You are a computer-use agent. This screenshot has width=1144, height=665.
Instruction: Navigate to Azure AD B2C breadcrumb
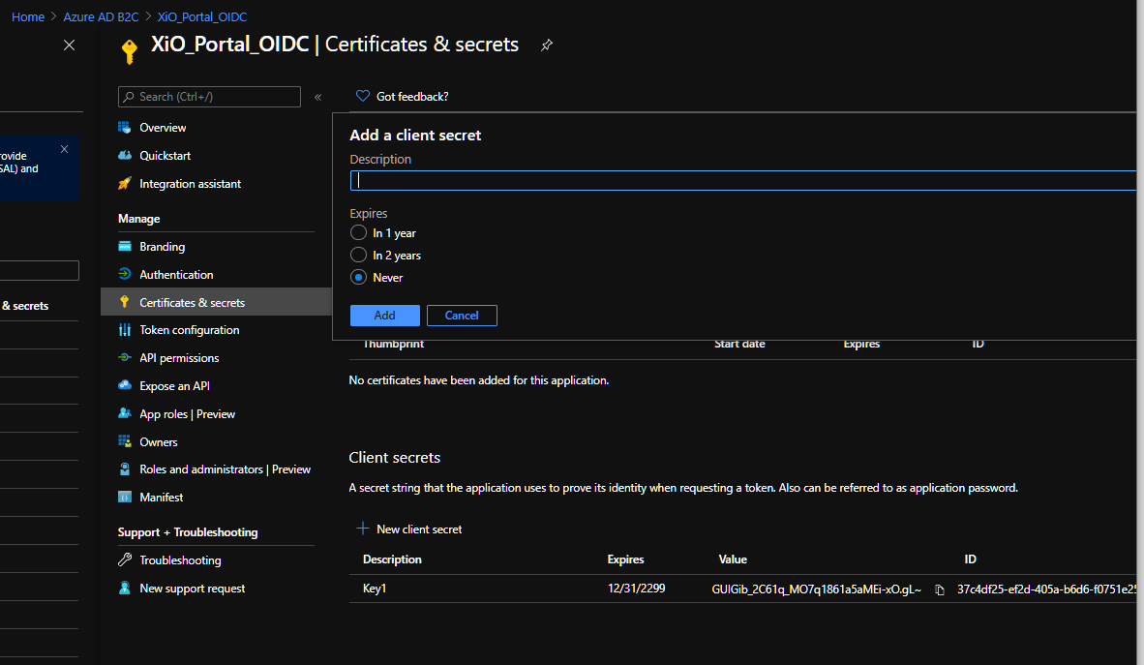[101, 16]
